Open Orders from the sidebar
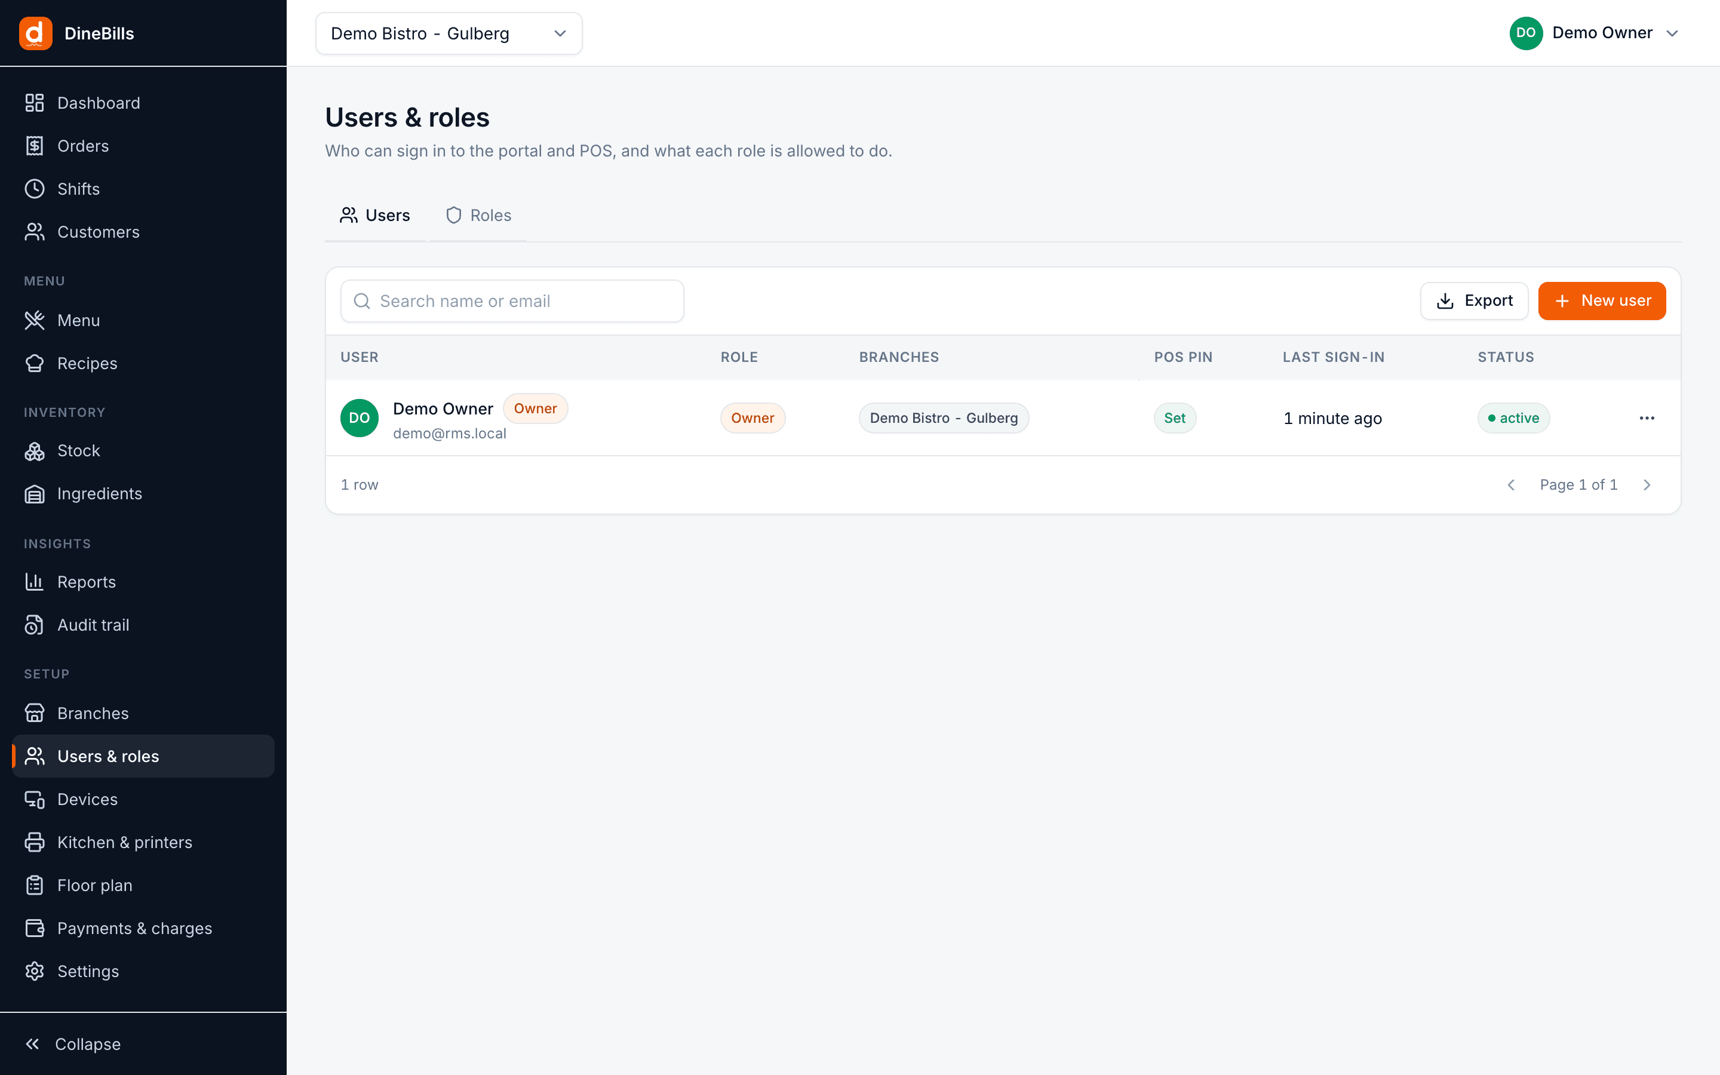 (143, 146)
